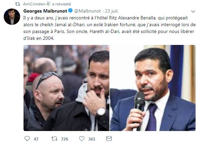
Task: Open the tweet options chevron menu
Action: coord(193,12)
